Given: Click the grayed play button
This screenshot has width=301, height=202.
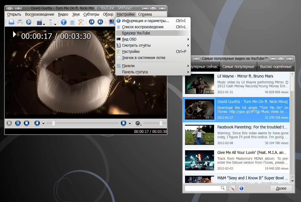Looking at the screenshot, I should [x=9, y=123].
